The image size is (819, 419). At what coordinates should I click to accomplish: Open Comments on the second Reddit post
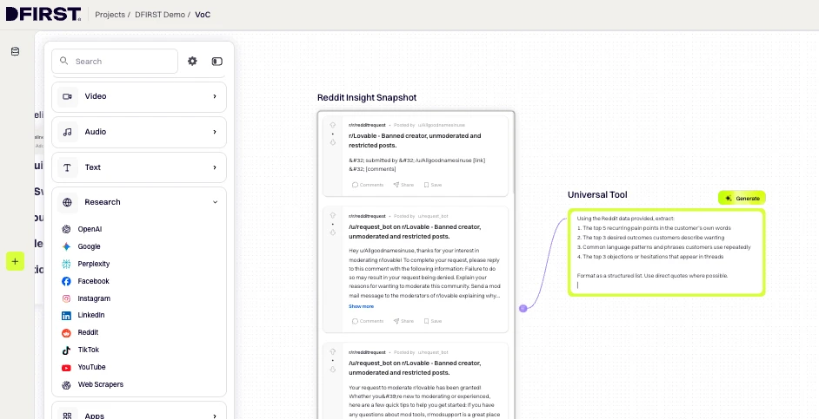tap(368, 321)
